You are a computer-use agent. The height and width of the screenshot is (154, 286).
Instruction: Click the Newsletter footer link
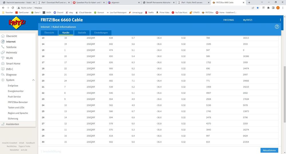click(x=14, y=150)
